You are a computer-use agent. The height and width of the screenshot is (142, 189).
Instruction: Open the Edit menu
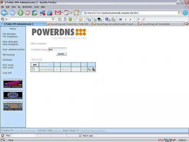[x=8, y=7]
